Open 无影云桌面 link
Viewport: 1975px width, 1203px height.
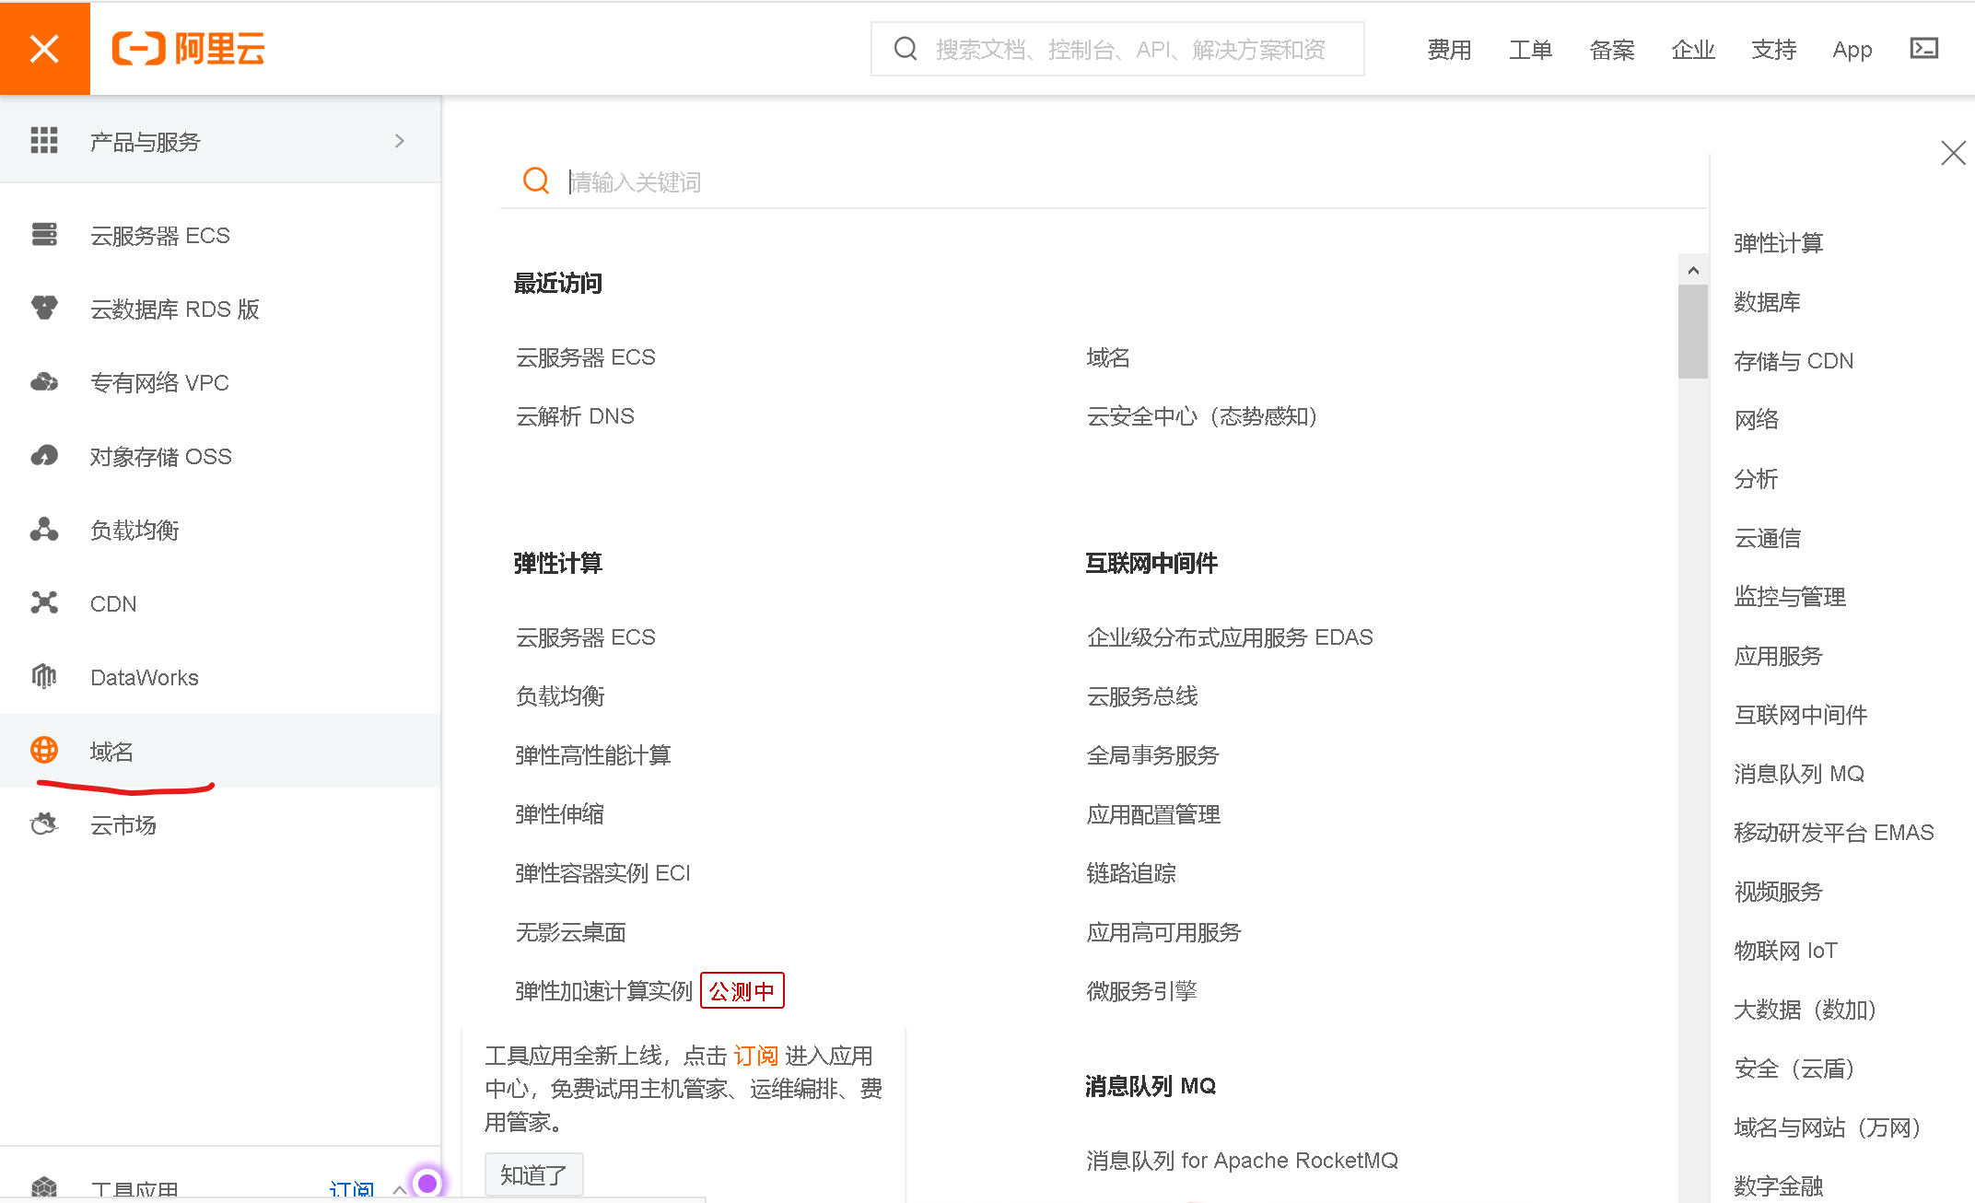(571, 932)
